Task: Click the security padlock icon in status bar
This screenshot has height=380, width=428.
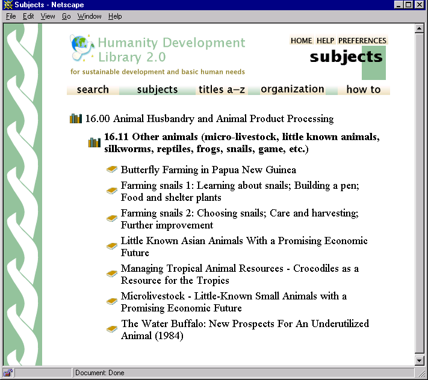Action: pyautogui.click(x=8, y=373)
